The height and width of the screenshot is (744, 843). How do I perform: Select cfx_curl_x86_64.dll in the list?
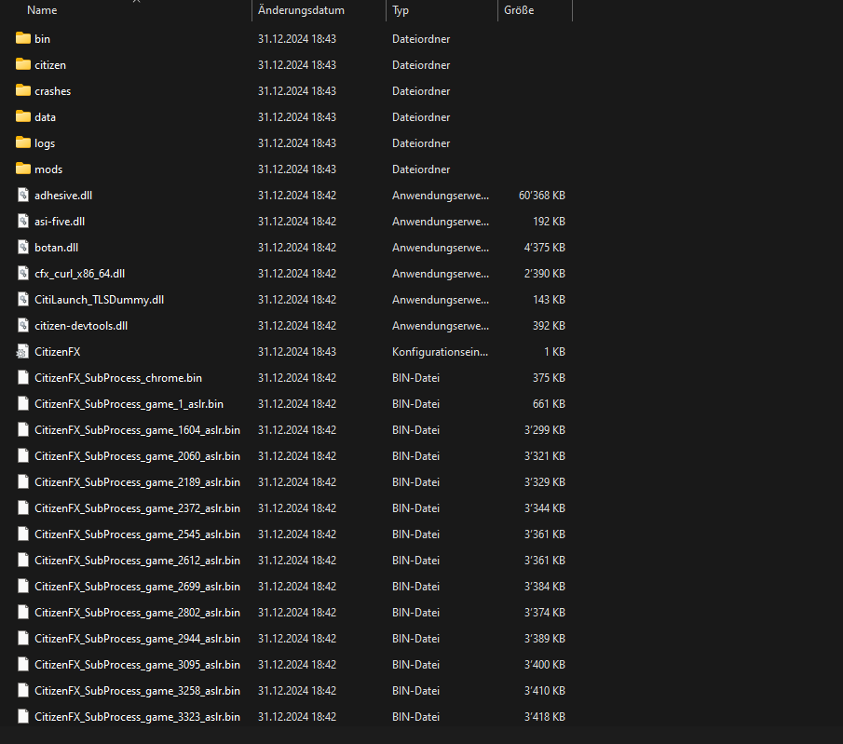click(79, 274)
